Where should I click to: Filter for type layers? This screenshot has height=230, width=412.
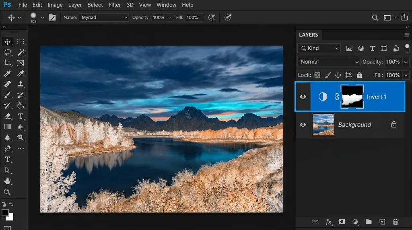[372, 48]
